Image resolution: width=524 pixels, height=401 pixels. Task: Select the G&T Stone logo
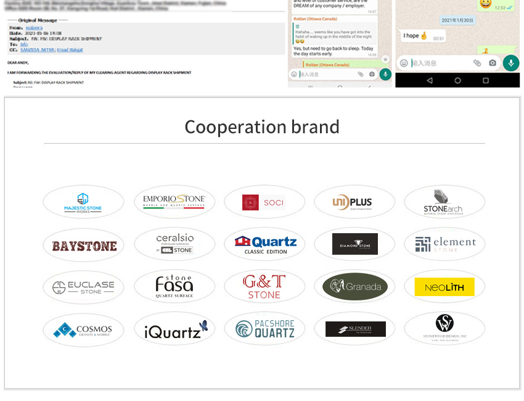pos(264,287)
